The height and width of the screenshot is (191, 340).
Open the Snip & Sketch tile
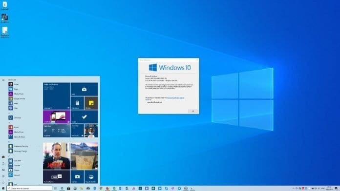click(x=91, y=177)
